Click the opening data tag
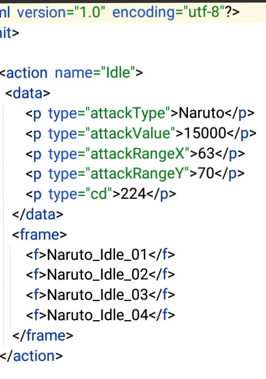The image size is (266, 379). [x=27, y=93]
